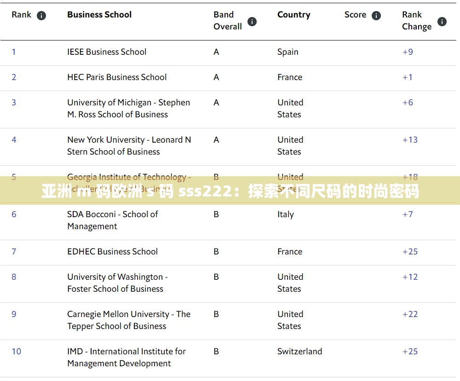Viewport: 460px width, 381px height.
Task: Click the Business School column header
Action: pyautogui.click(x=99, y=14)
